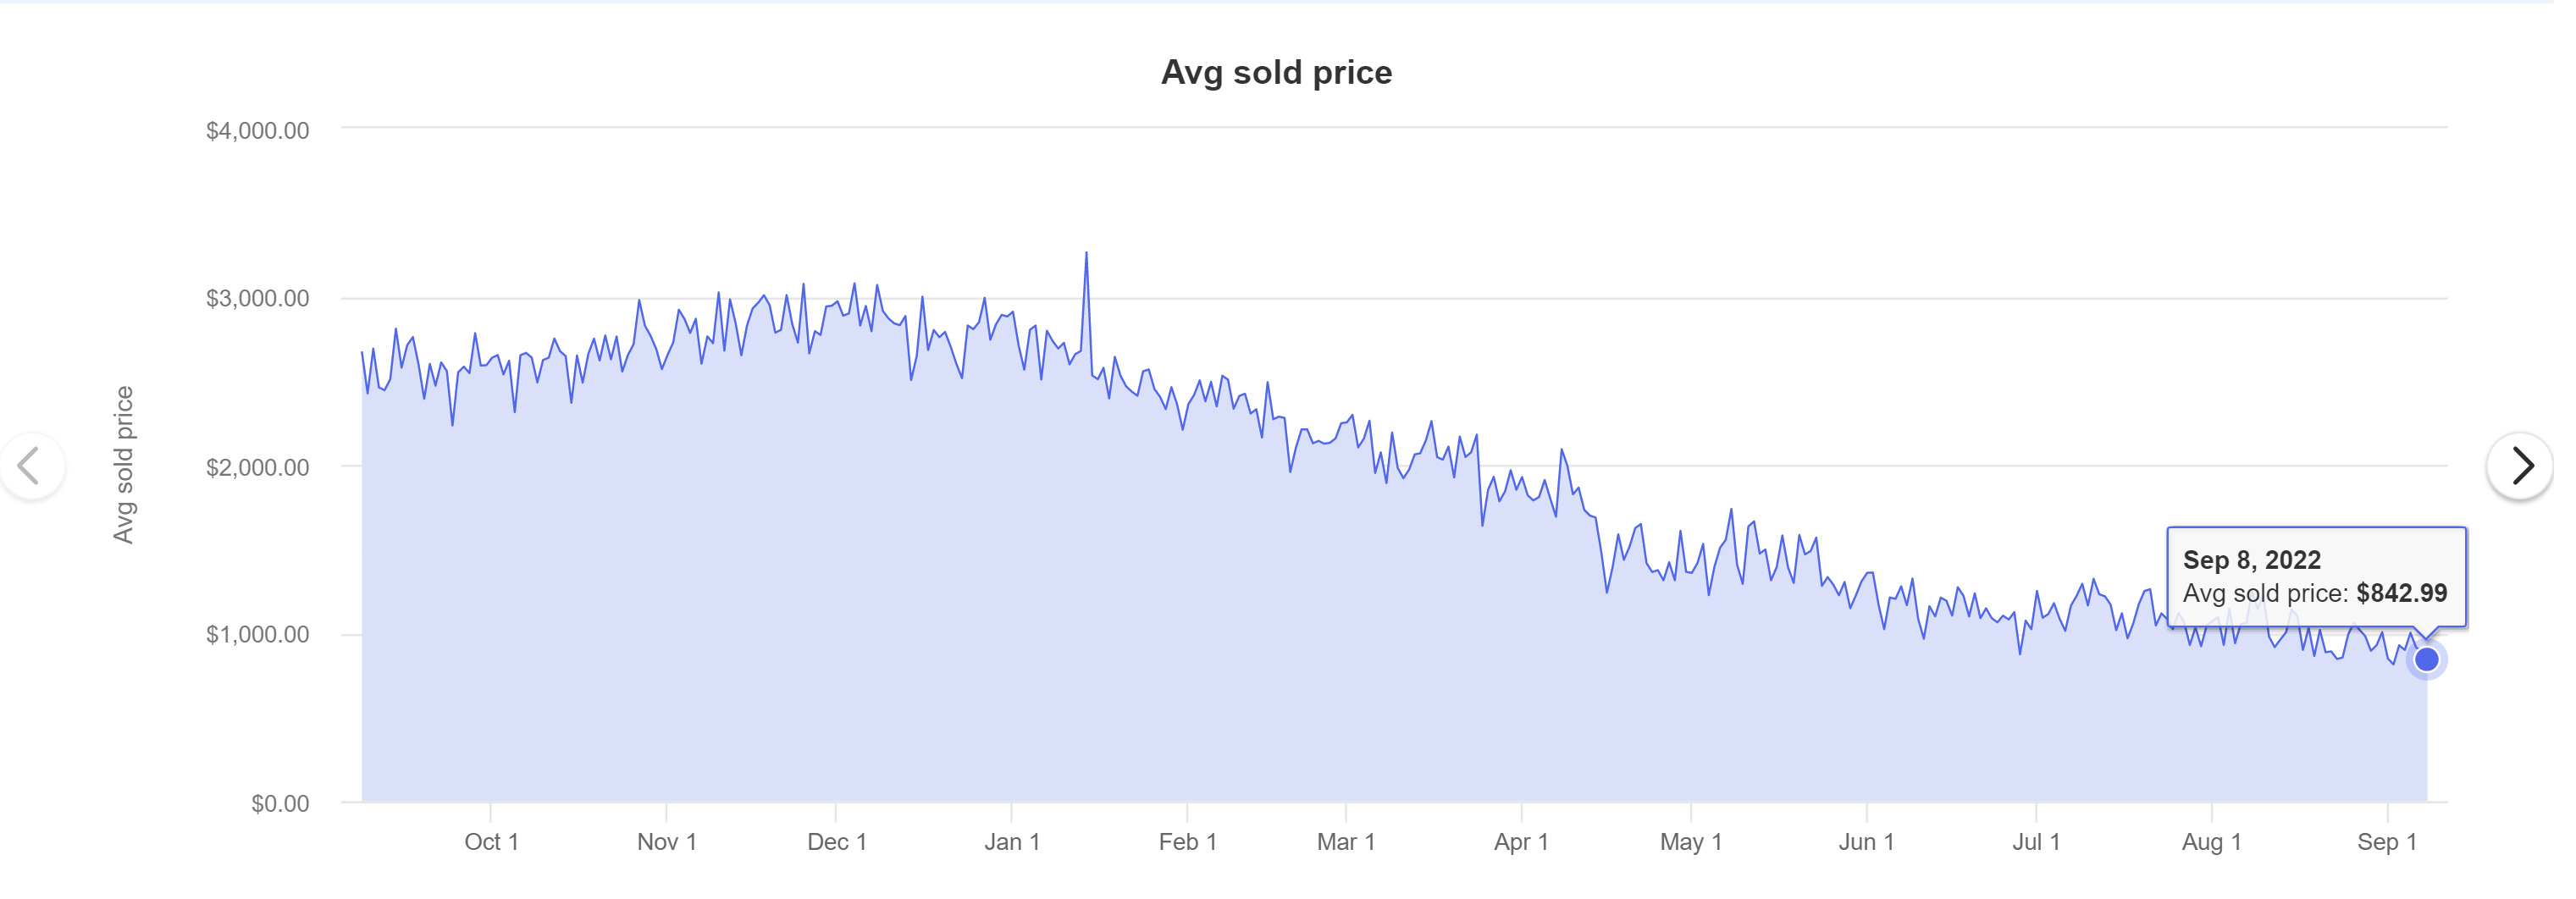Click the Jan 1 axis label

tap(1013, 842)
